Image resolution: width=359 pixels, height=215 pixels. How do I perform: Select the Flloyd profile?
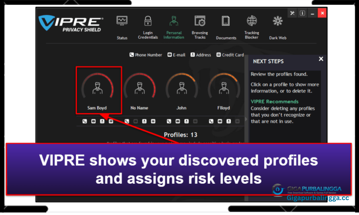click(x=223, y=91)
